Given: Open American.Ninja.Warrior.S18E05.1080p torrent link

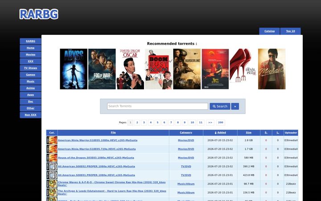Looking at the screenshot, I should [98, 140].
